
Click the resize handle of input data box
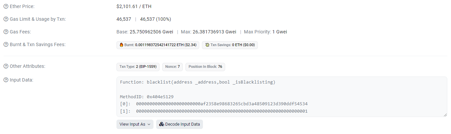445,115
